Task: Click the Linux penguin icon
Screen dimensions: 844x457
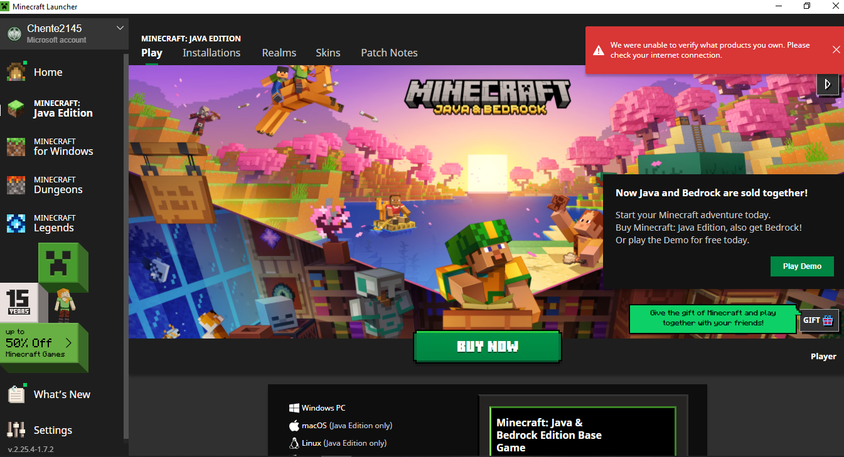Action: [294, 443]
